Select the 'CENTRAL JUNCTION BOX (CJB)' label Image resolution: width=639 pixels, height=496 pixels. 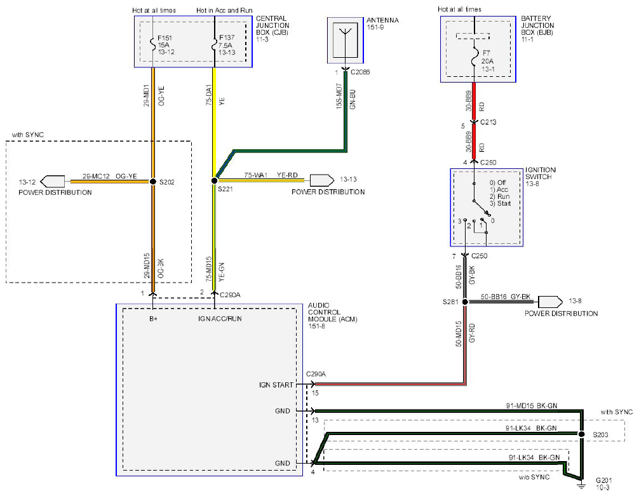click(x=272, y=25)
